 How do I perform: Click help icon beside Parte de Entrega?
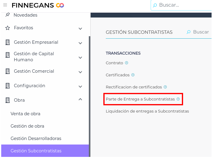(178, 99)
